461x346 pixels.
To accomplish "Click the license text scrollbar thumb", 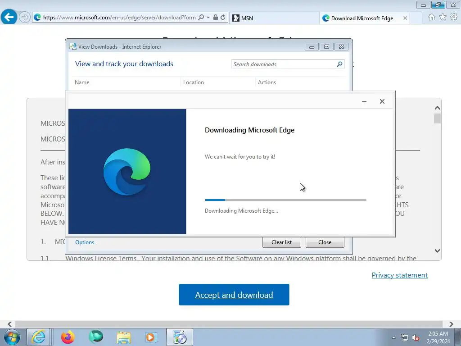I will pyautogui.click(x=437, y=118).
